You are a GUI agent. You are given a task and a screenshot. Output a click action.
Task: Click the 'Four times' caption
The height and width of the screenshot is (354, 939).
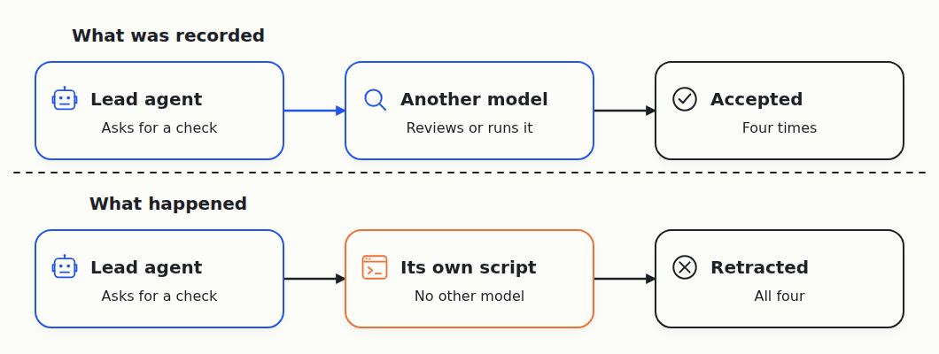[780, 128]
